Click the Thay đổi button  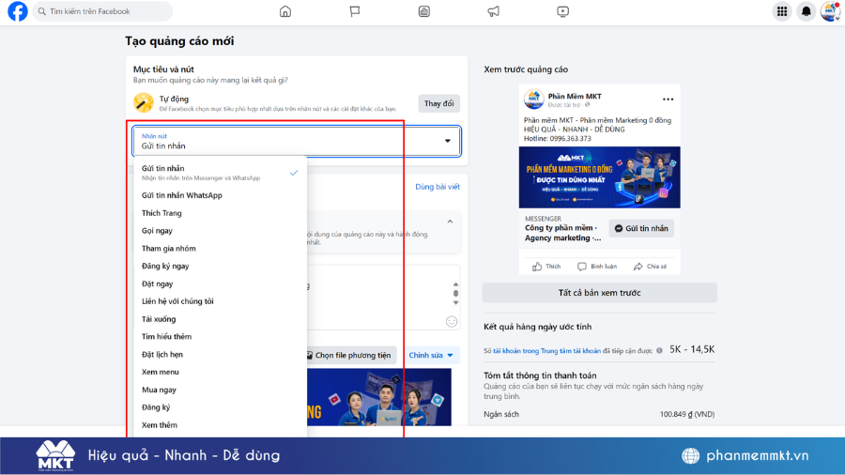438,103
